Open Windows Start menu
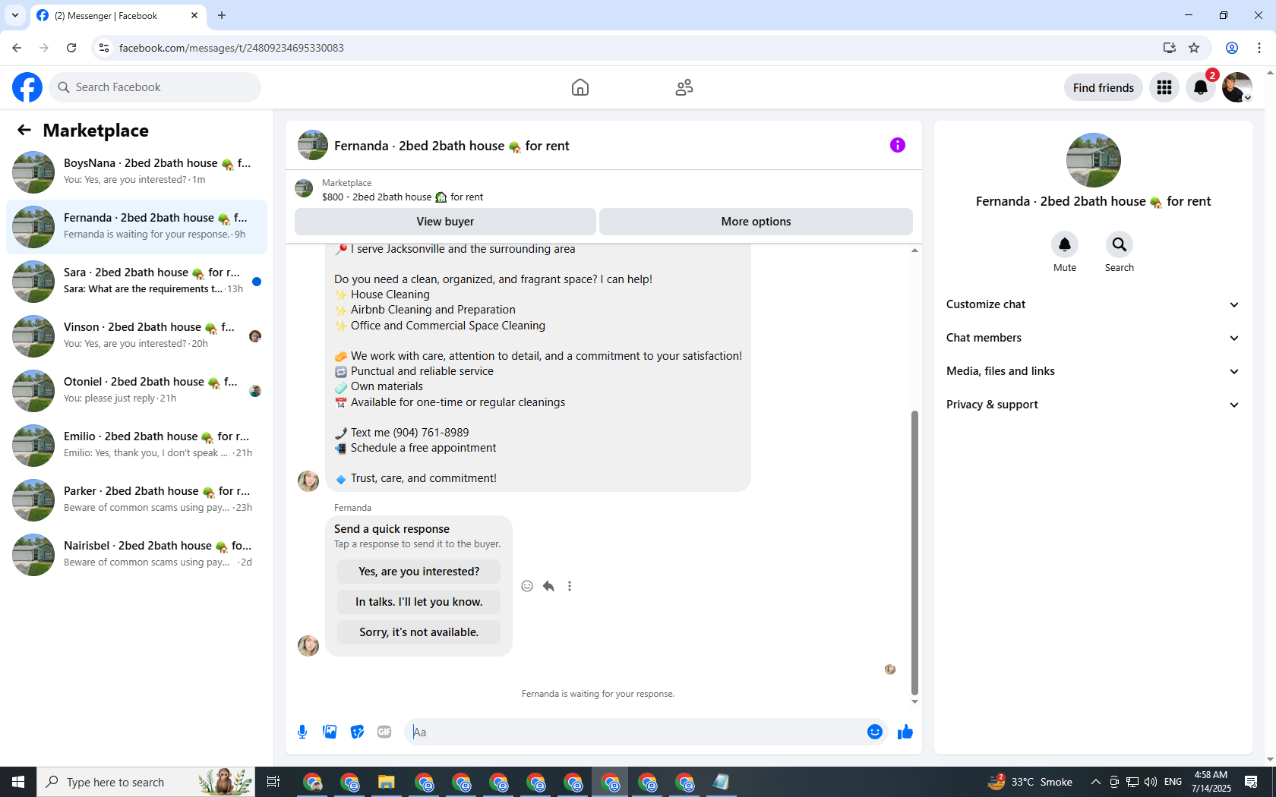Screen dimensions: 1276x797 pos(18,782)
